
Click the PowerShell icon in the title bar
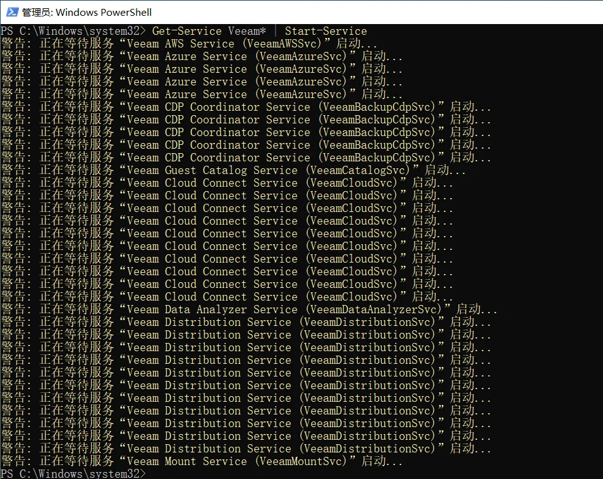pyautogui.click(x=11, y=12)
